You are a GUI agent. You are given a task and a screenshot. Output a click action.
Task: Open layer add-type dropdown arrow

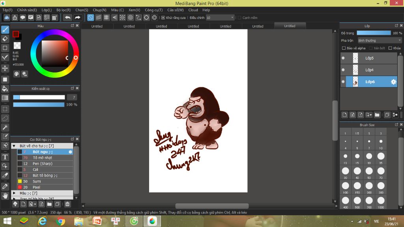click(369, 115)
